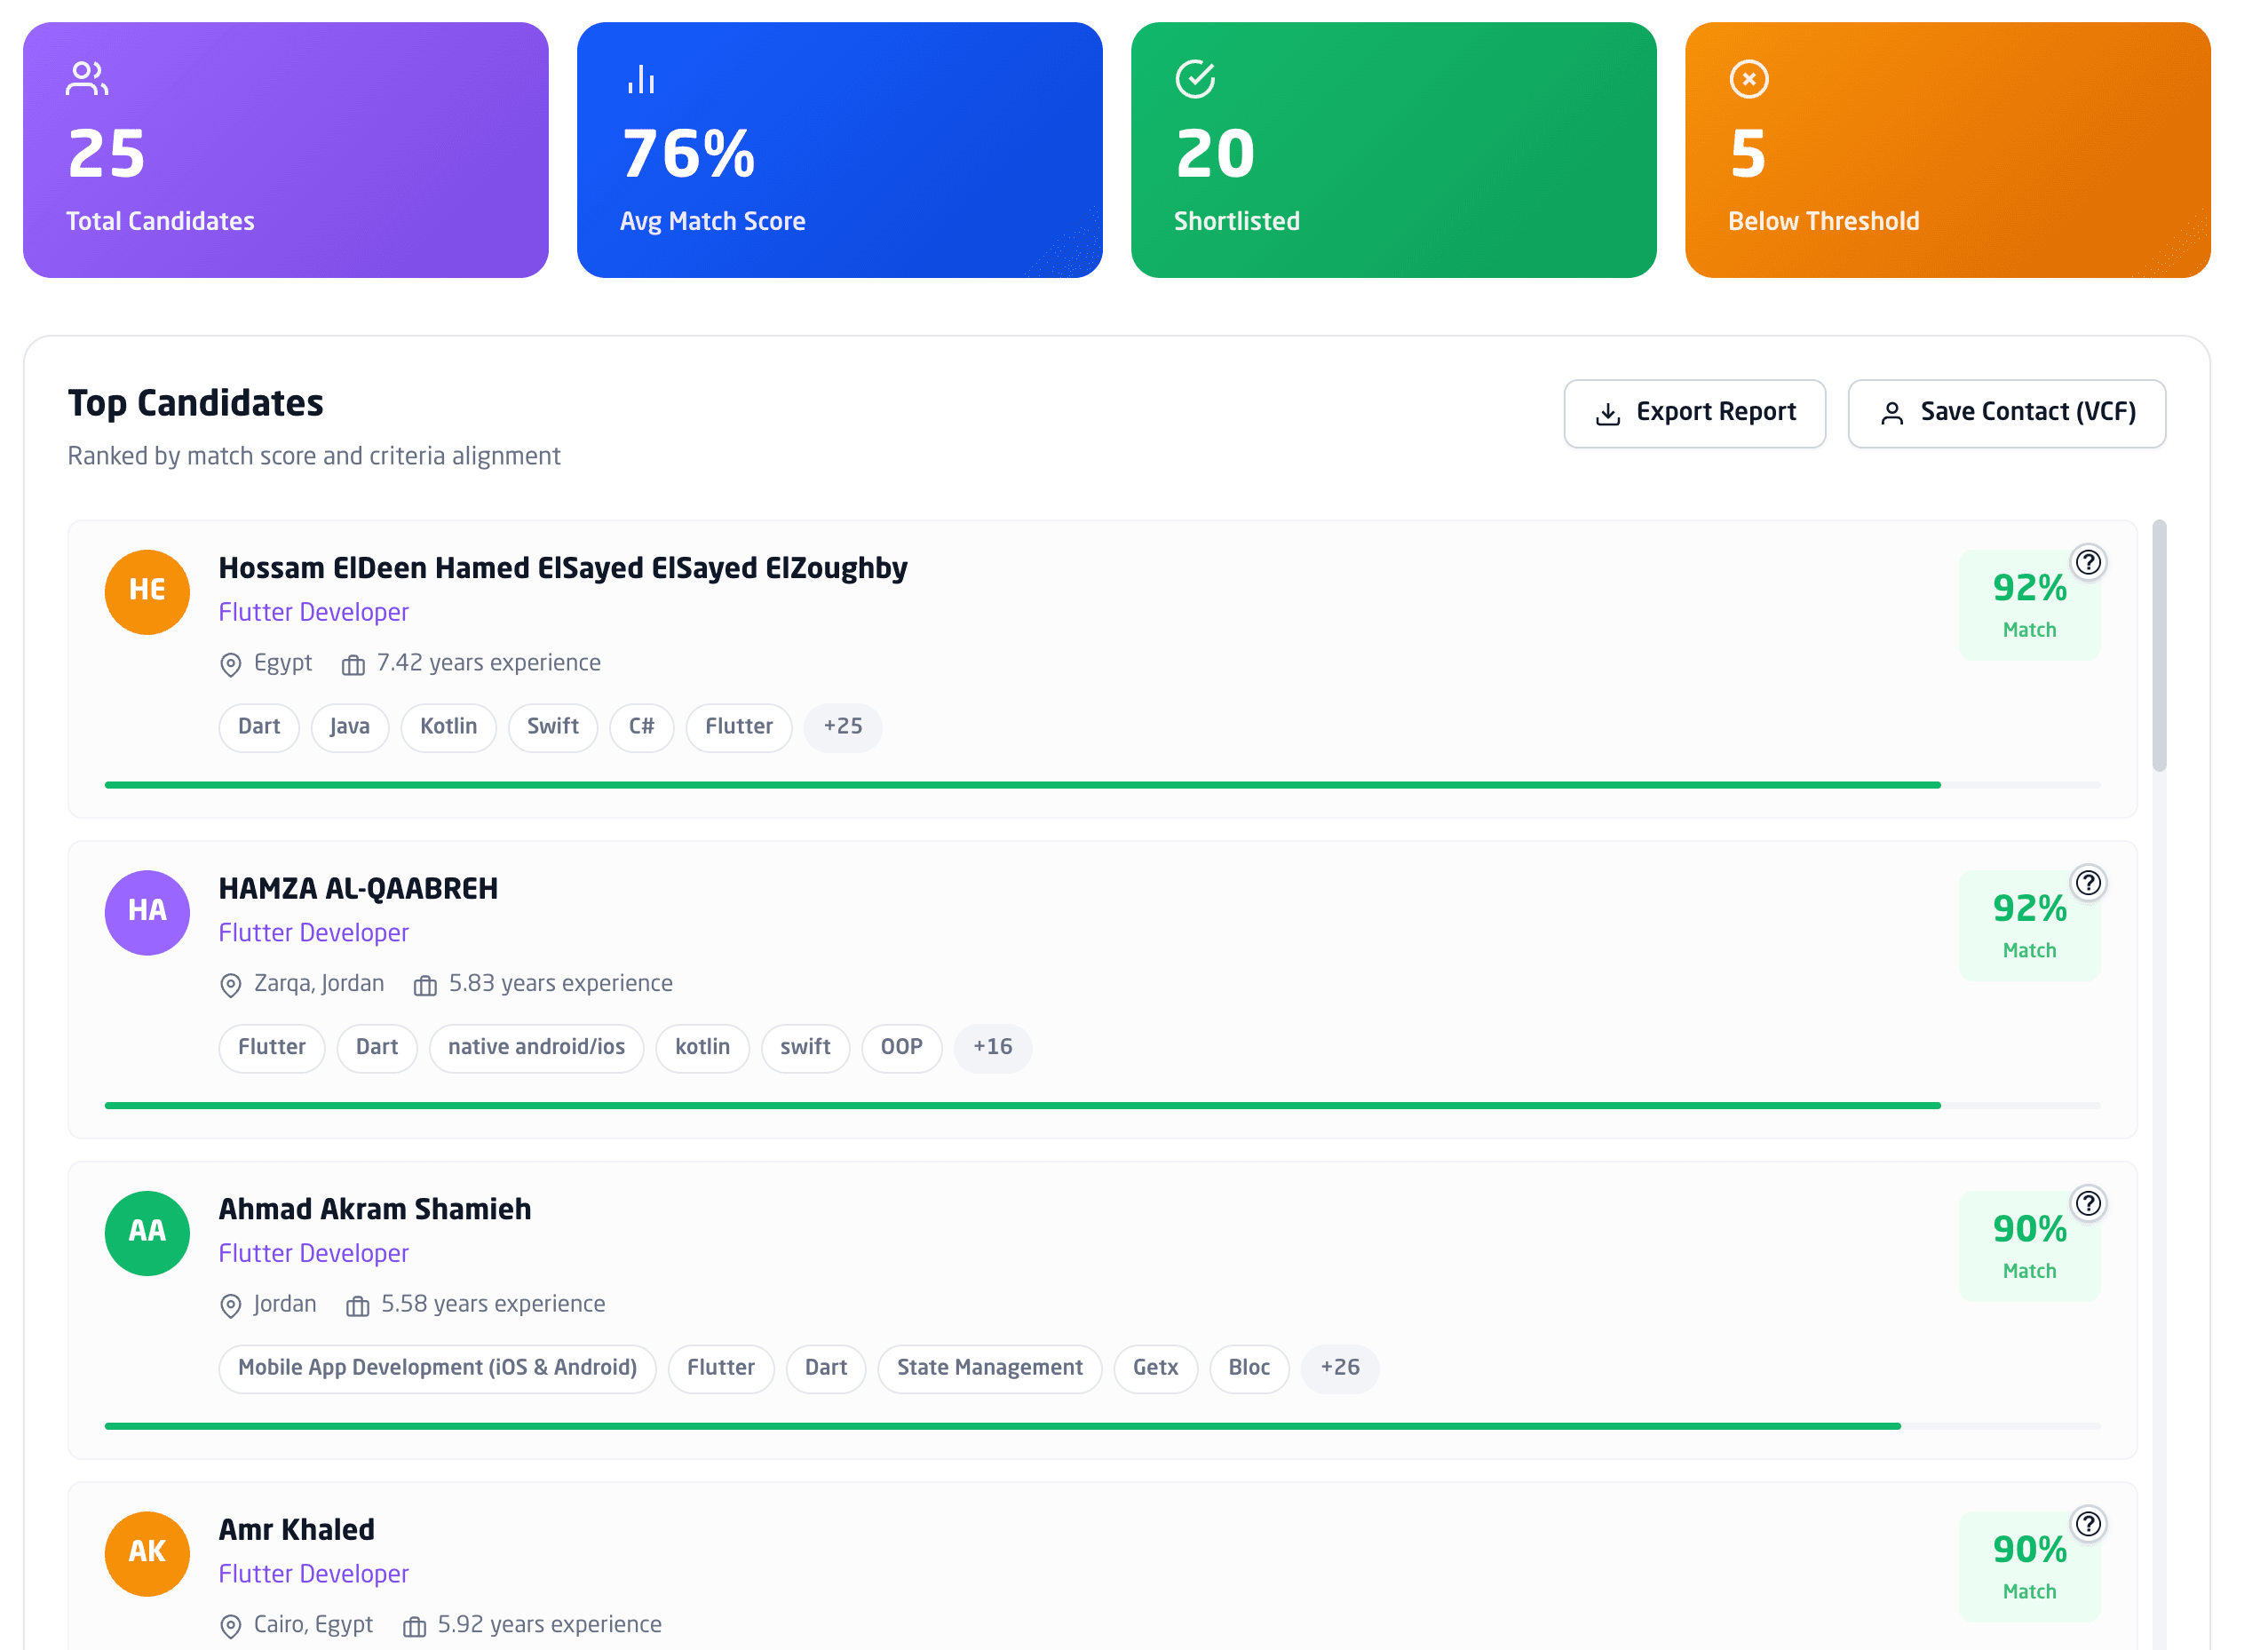Click lowercase kotlin tag for Hamza
This screenshot has height=1650, width=2268.
[x=702, y=1047]
